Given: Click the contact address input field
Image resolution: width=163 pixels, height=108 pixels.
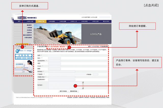Looking at the screenshot, I should coord(62,72).
